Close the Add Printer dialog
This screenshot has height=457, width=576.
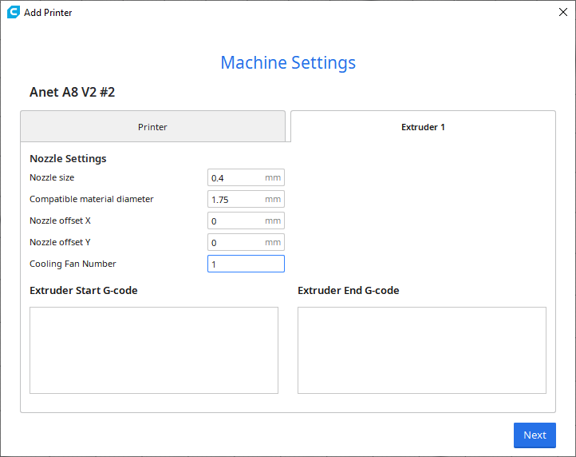(x=562, y=12)
